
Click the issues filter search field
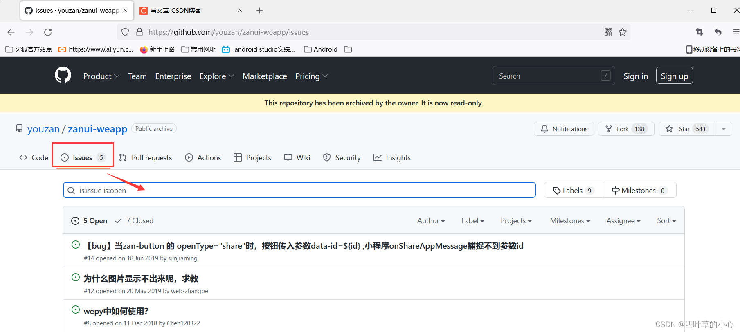(299, 190)
